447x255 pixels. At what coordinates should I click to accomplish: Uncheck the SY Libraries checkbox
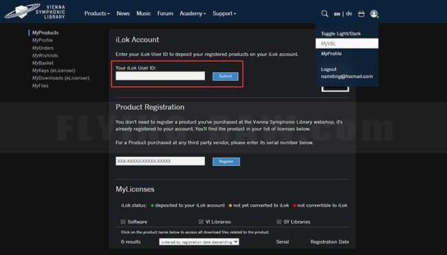(279, 222)
